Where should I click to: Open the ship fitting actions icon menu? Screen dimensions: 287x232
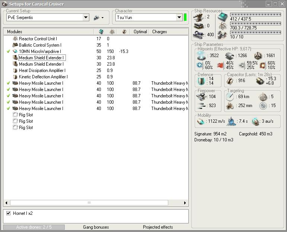click(99, 18)
